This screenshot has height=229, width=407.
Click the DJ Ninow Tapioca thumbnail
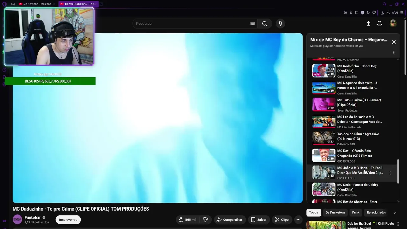(x=324, y=138)
